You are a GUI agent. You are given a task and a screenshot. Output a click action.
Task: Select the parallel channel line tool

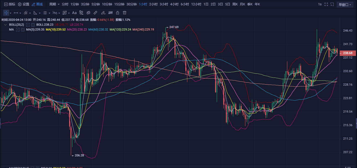pyautogui.click(x=26, y=13)
